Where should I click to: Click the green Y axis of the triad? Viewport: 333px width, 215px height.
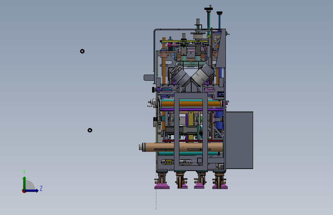tap(25, 184)
